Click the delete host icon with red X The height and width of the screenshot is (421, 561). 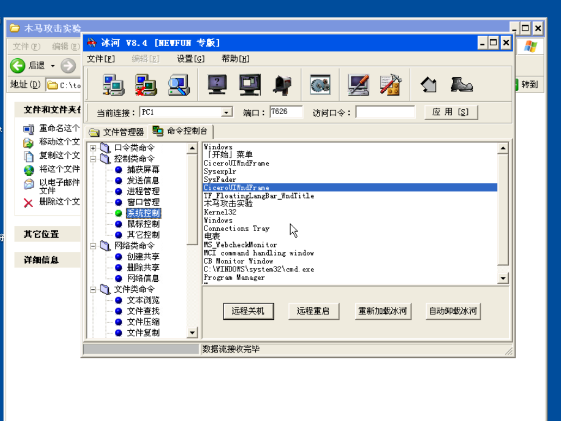coord(146,85)
